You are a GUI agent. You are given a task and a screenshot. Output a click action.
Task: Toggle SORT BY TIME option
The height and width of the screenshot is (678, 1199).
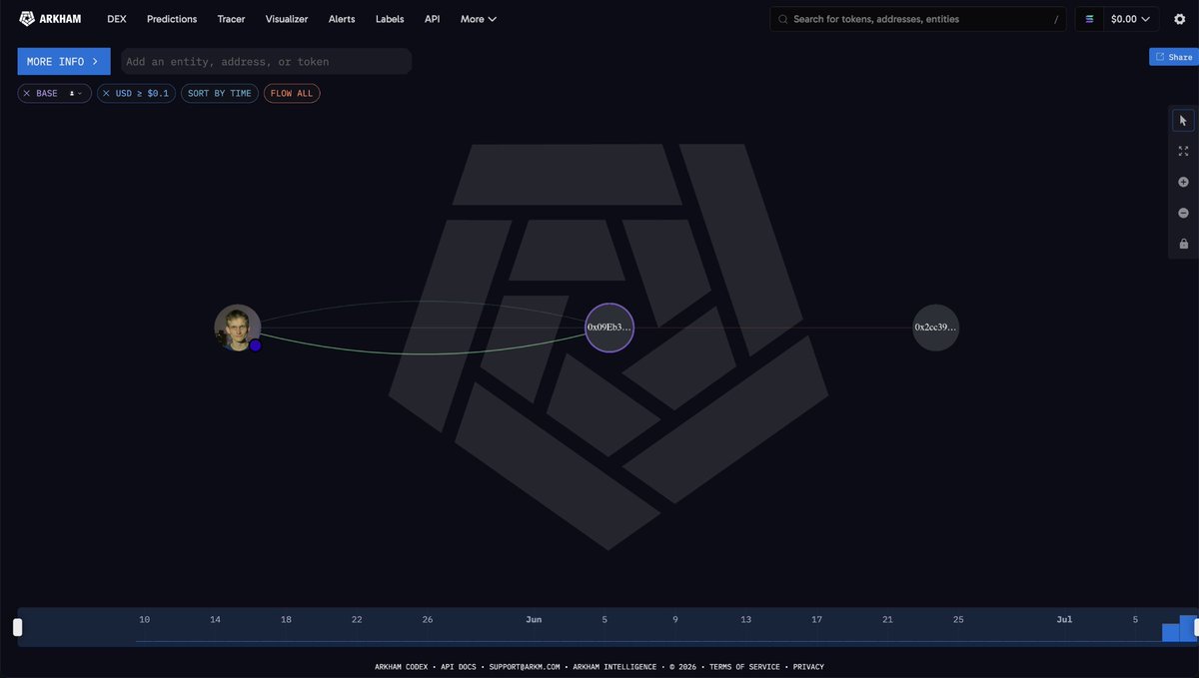(220, 93)
